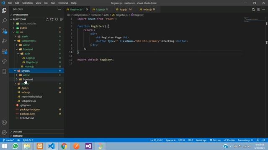This screenshot has width=268, height=150.
Task: Open Login.js in the auth folder
Action: tap(36, 58)
